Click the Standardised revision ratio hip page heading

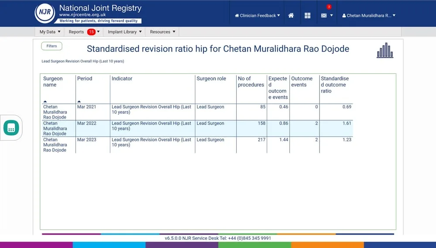click(218, 49)
